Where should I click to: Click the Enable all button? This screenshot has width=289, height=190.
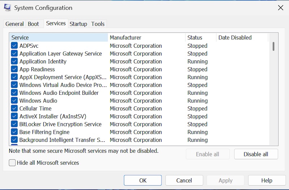[x=208, y=154]
